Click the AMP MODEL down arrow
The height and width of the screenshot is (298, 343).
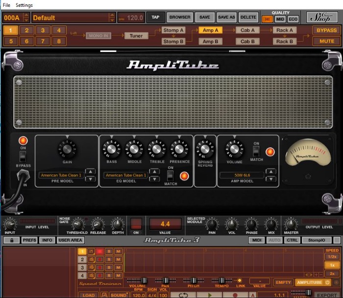[271, 179]
